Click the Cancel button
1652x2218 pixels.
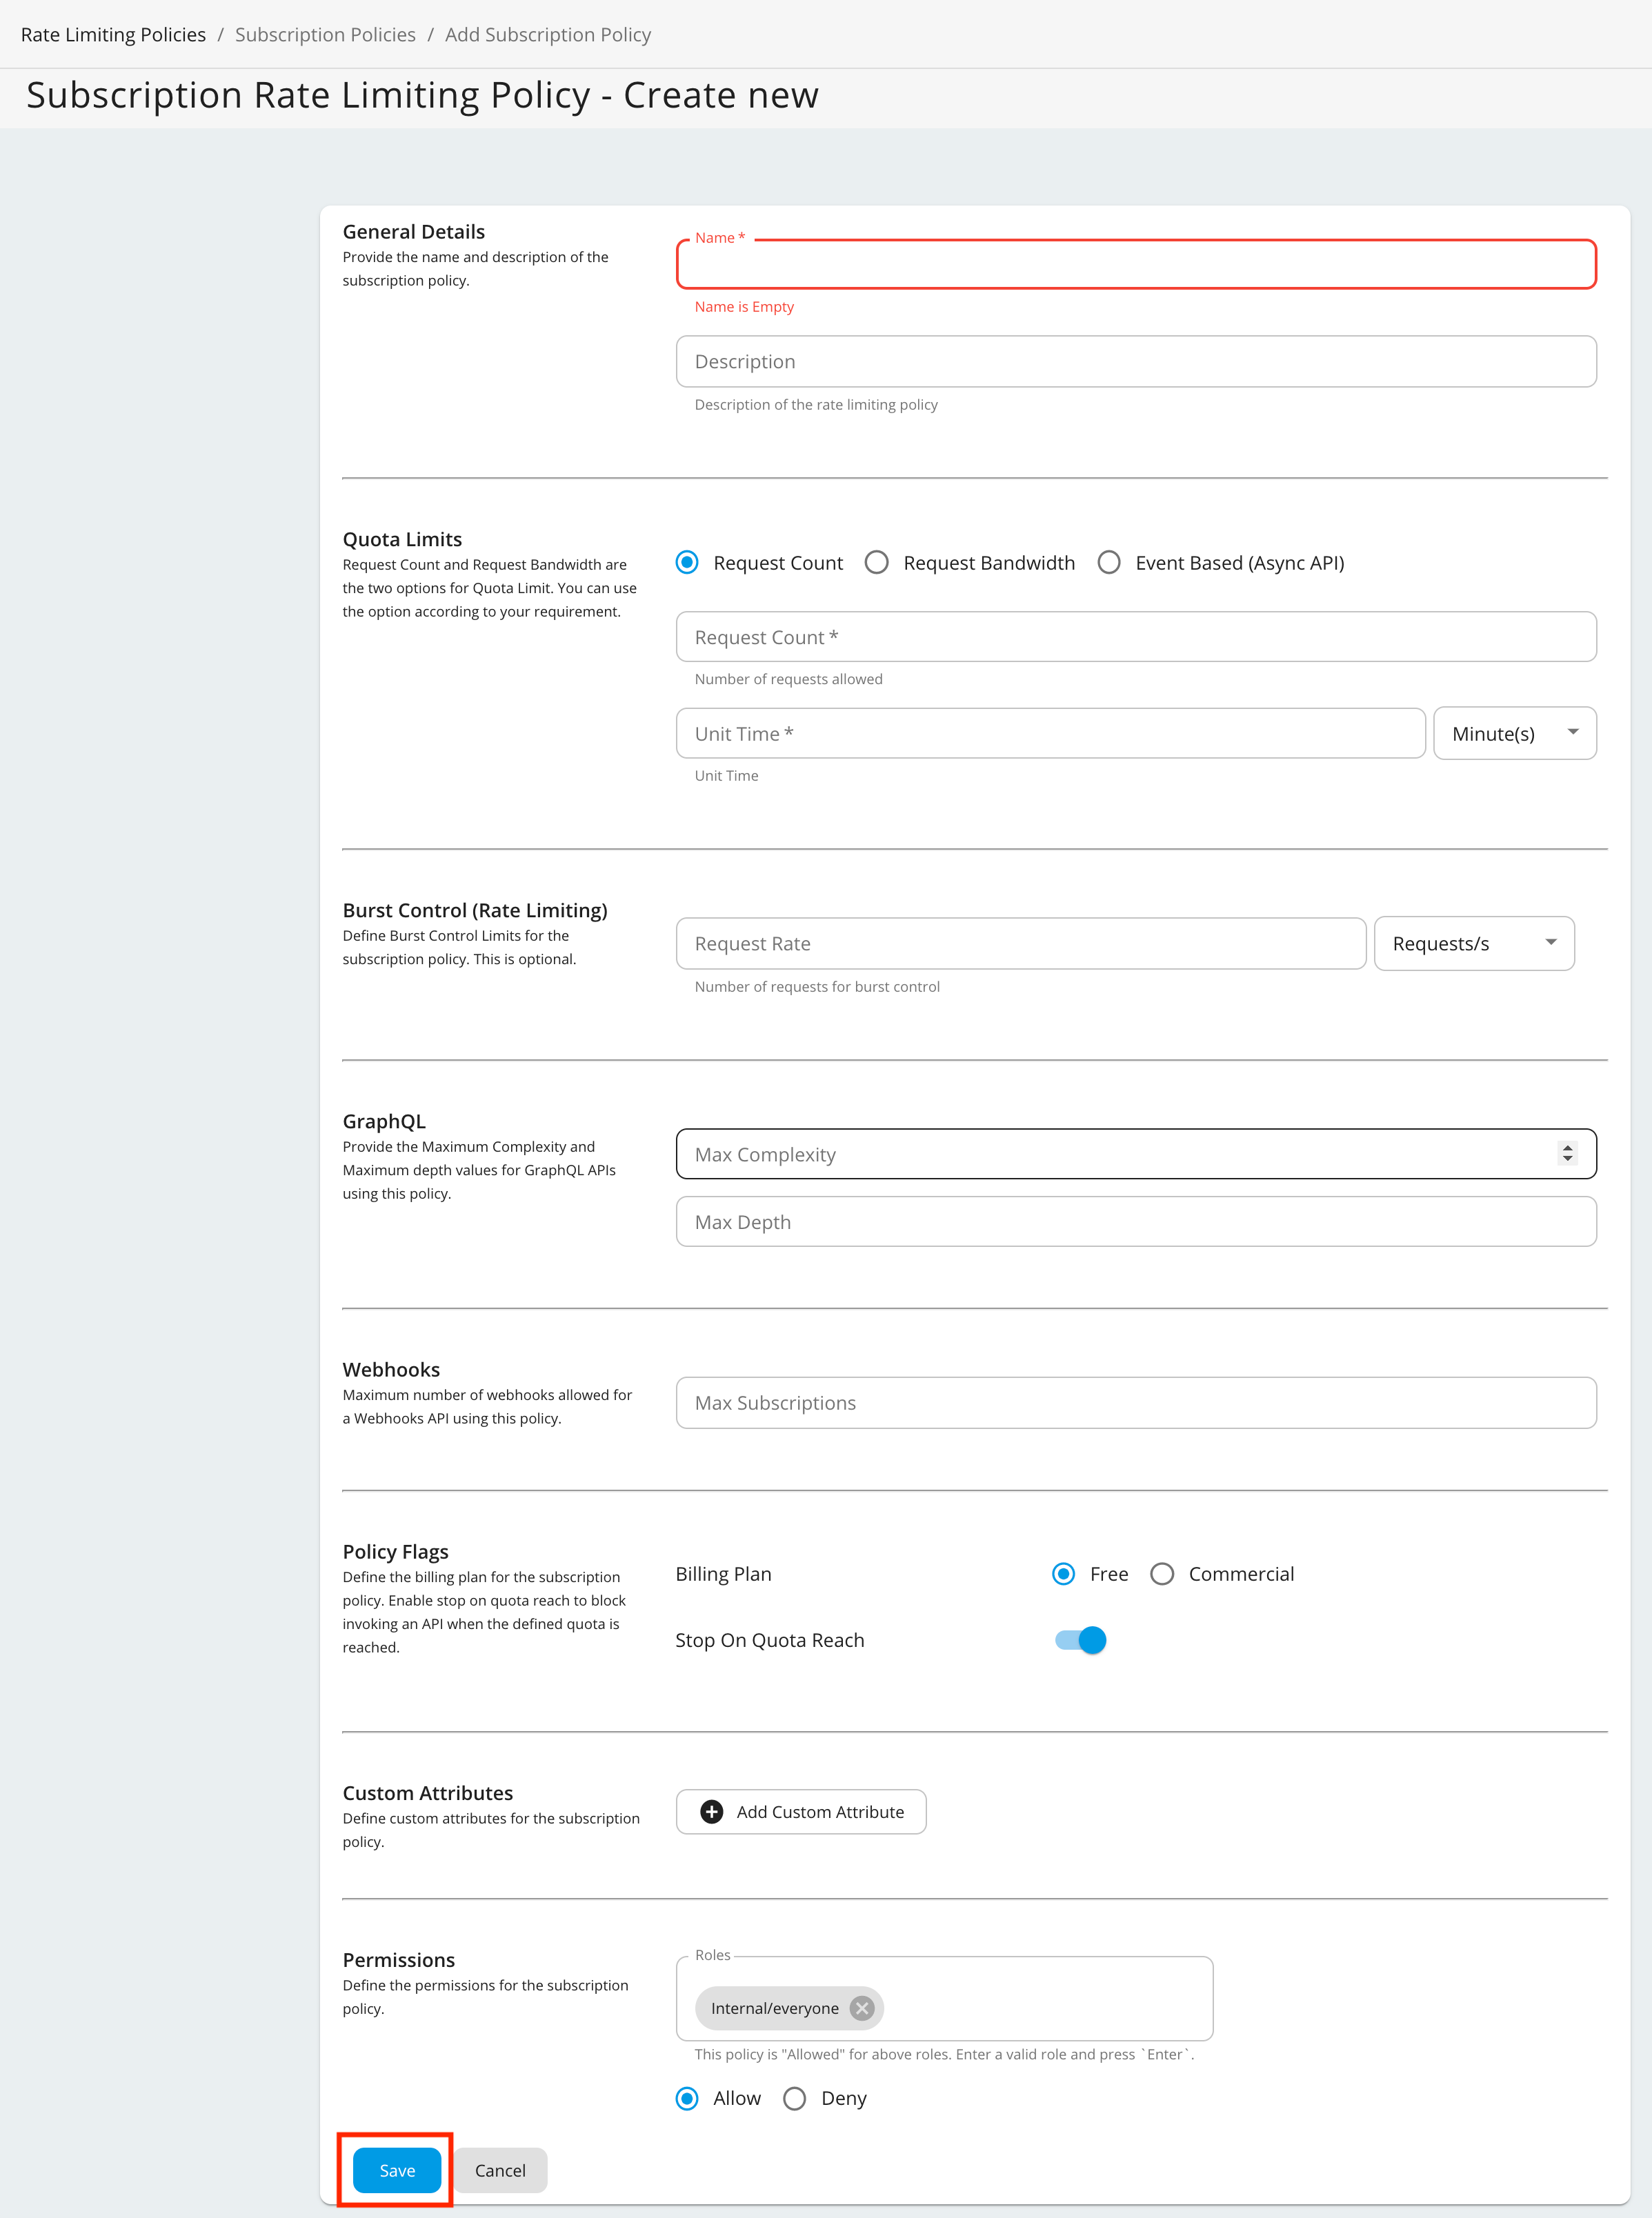(500, 2170)
